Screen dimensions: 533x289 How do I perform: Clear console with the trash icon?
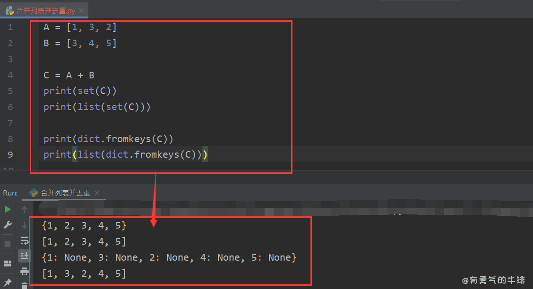[24, 285]
